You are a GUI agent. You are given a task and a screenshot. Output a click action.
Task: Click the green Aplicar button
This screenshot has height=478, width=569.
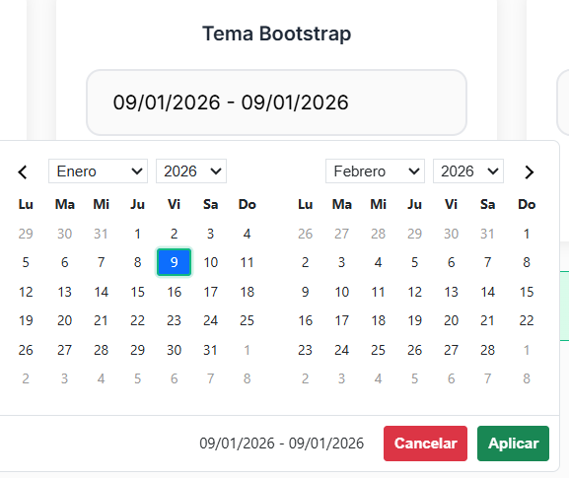pos(513,444)
